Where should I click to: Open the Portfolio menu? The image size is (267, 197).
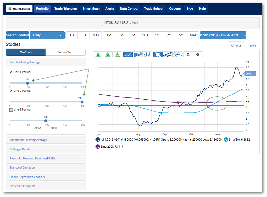[42, 9]
